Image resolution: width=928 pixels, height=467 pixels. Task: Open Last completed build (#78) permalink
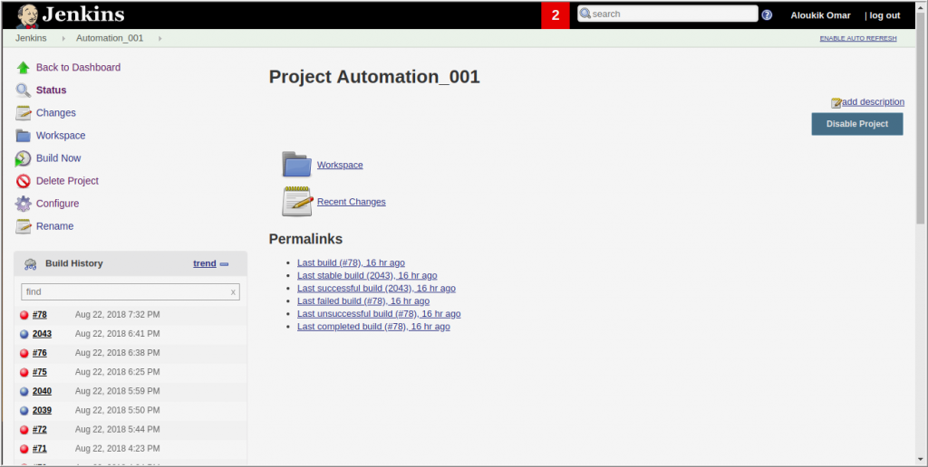(x=373, y=327)
